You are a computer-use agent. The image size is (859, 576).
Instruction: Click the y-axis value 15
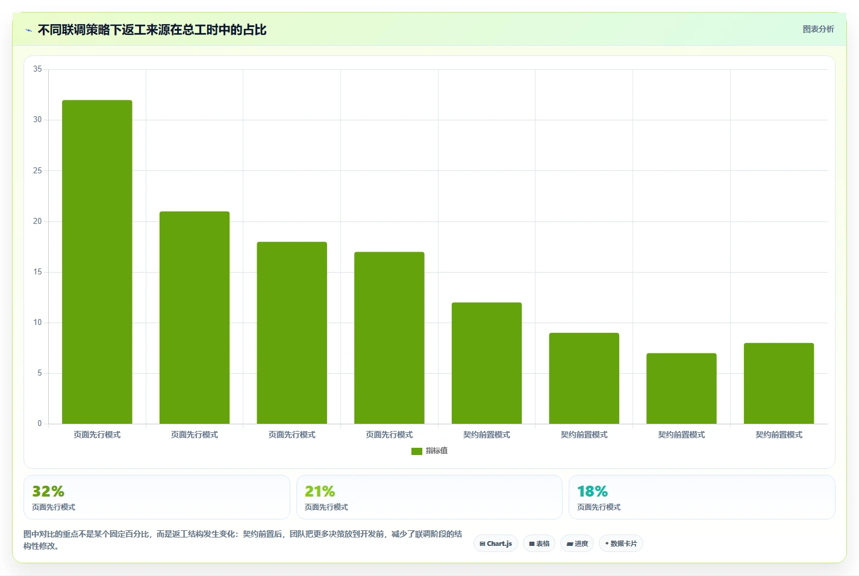click(x=37, y=272)
